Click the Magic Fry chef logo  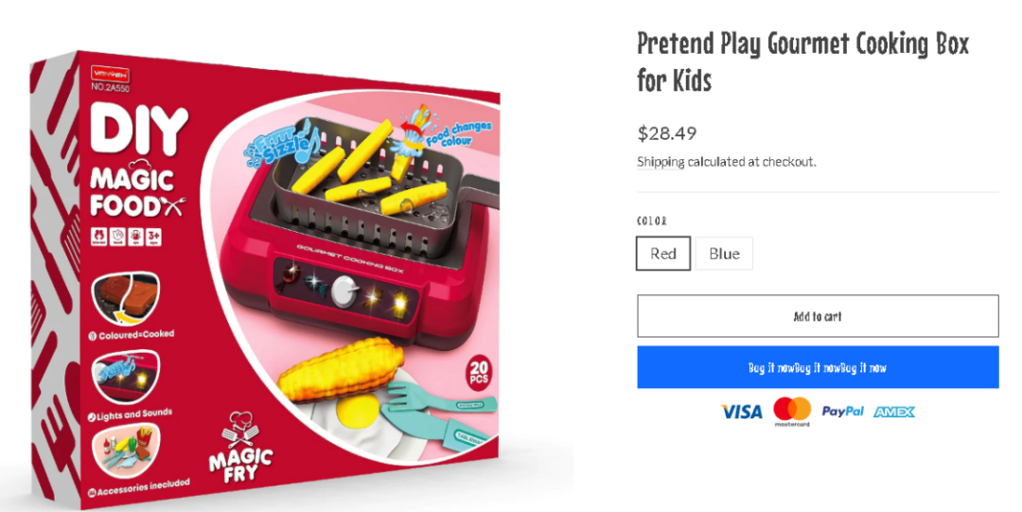tap(240, 447)
